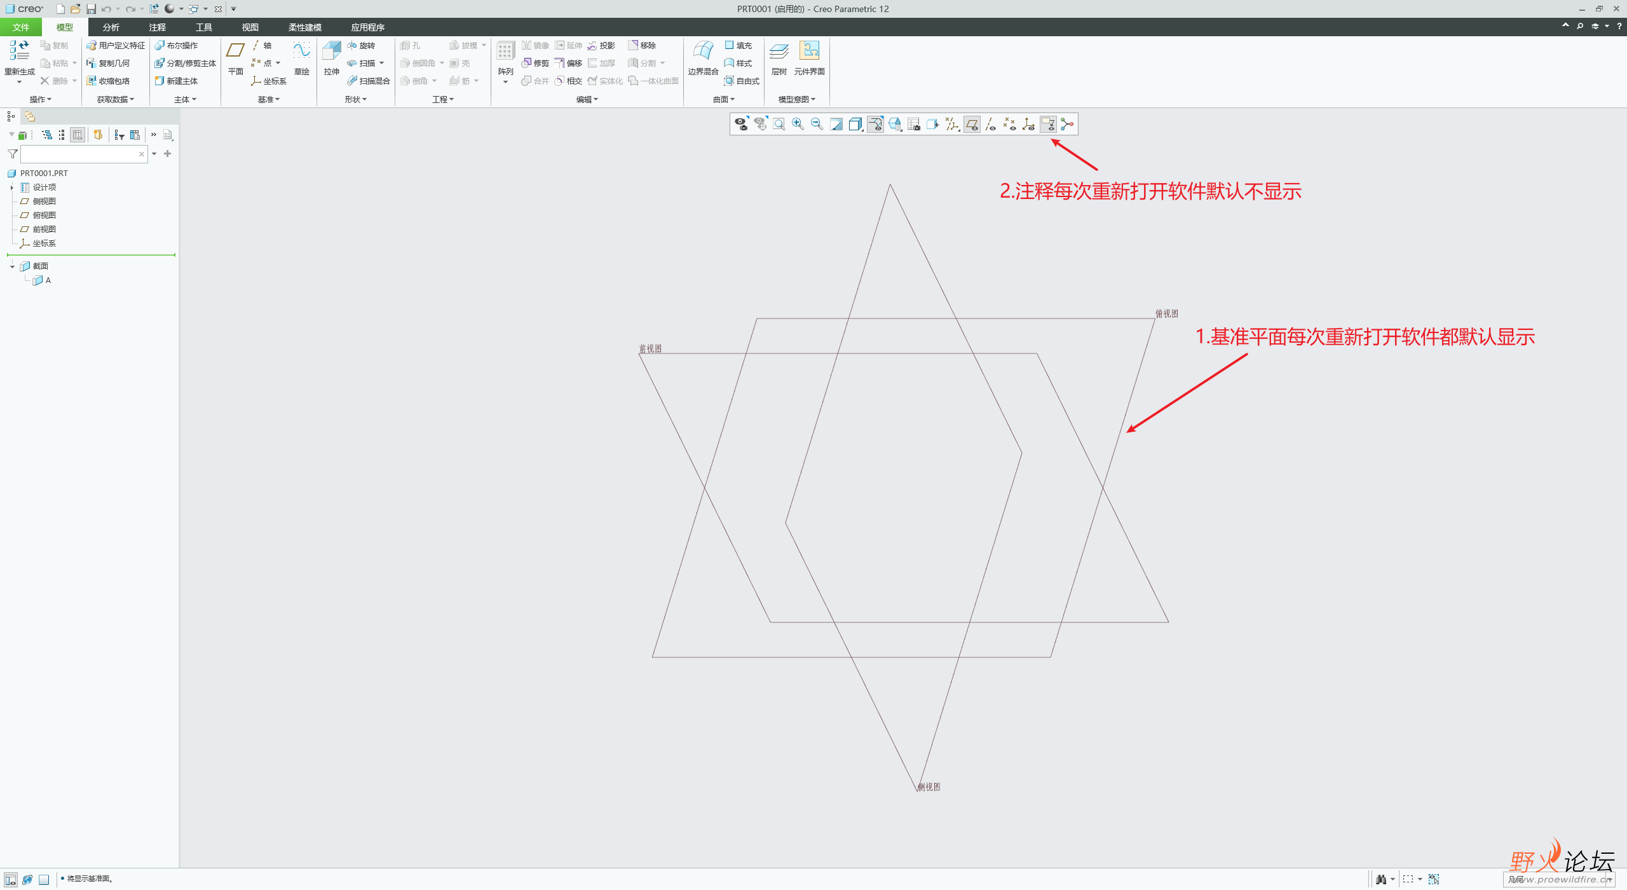Image resolution: width=1627 pixels, height=890 pixels.
Task: Click the Fill (填充) surface tool
Action: pos(739,46)
